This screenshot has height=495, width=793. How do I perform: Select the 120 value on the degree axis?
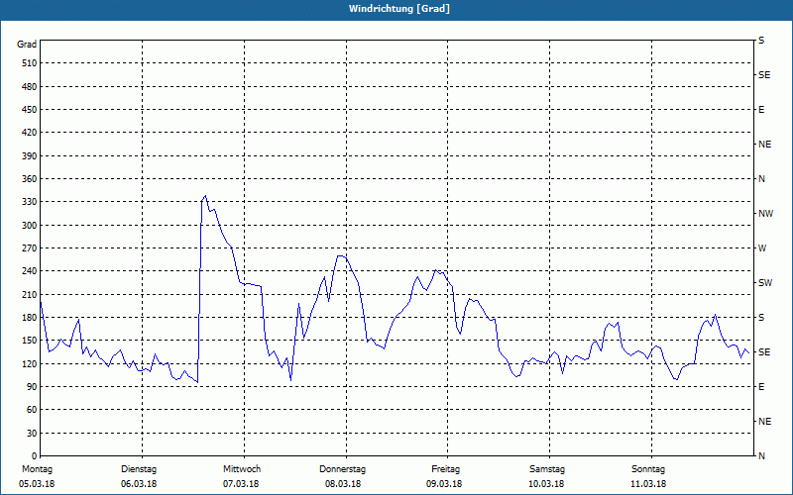tap(30, 363)
